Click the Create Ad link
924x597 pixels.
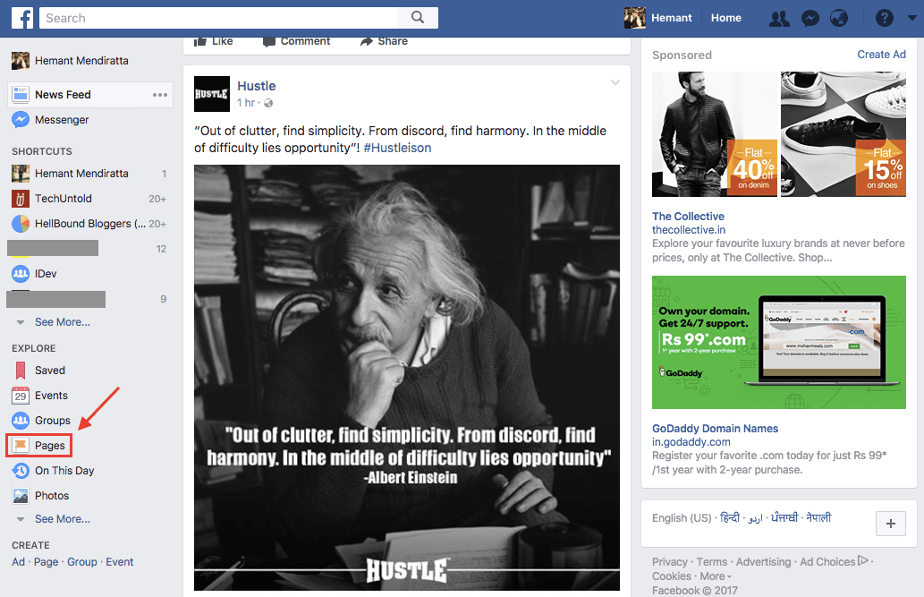pos(881,55)
